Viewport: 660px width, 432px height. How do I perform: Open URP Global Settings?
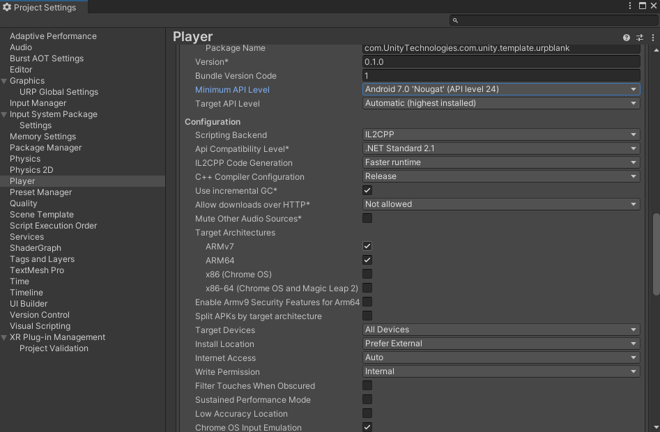click(x=59, y=92)
